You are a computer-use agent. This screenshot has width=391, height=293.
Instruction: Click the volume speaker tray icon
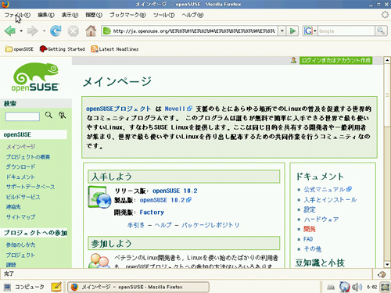(x=357, y=287)
